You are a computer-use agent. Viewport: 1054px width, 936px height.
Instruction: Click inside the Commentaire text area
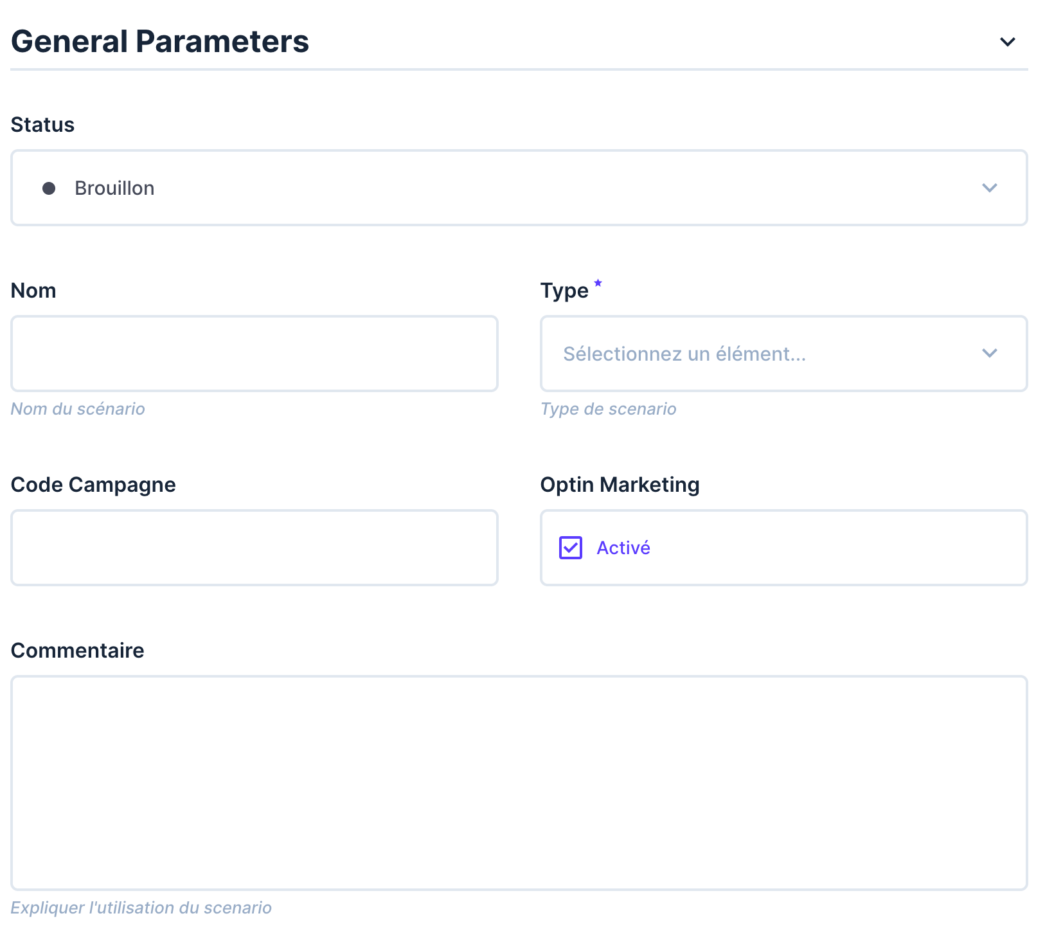(519, 783)
